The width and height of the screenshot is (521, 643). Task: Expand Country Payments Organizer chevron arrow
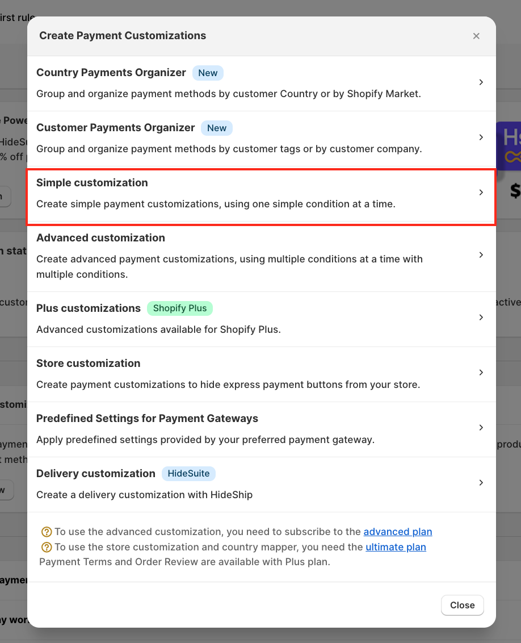pyautogui.click(x=481, y=82)
